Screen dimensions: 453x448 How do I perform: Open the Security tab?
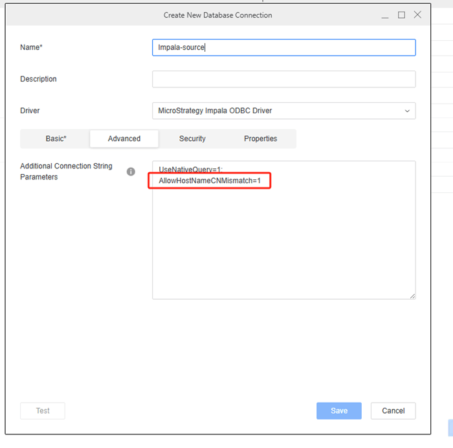click(x=192, y=139)
